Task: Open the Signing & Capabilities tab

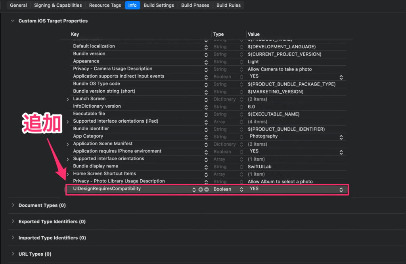Action: (58, 5)
